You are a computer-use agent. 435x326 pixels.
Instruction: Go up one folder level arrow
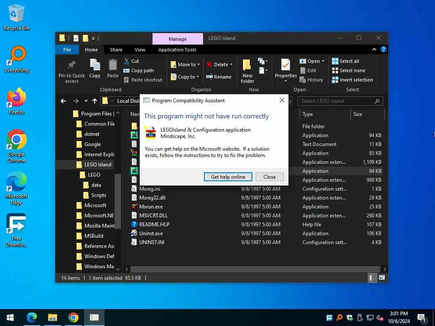(95, 101)
